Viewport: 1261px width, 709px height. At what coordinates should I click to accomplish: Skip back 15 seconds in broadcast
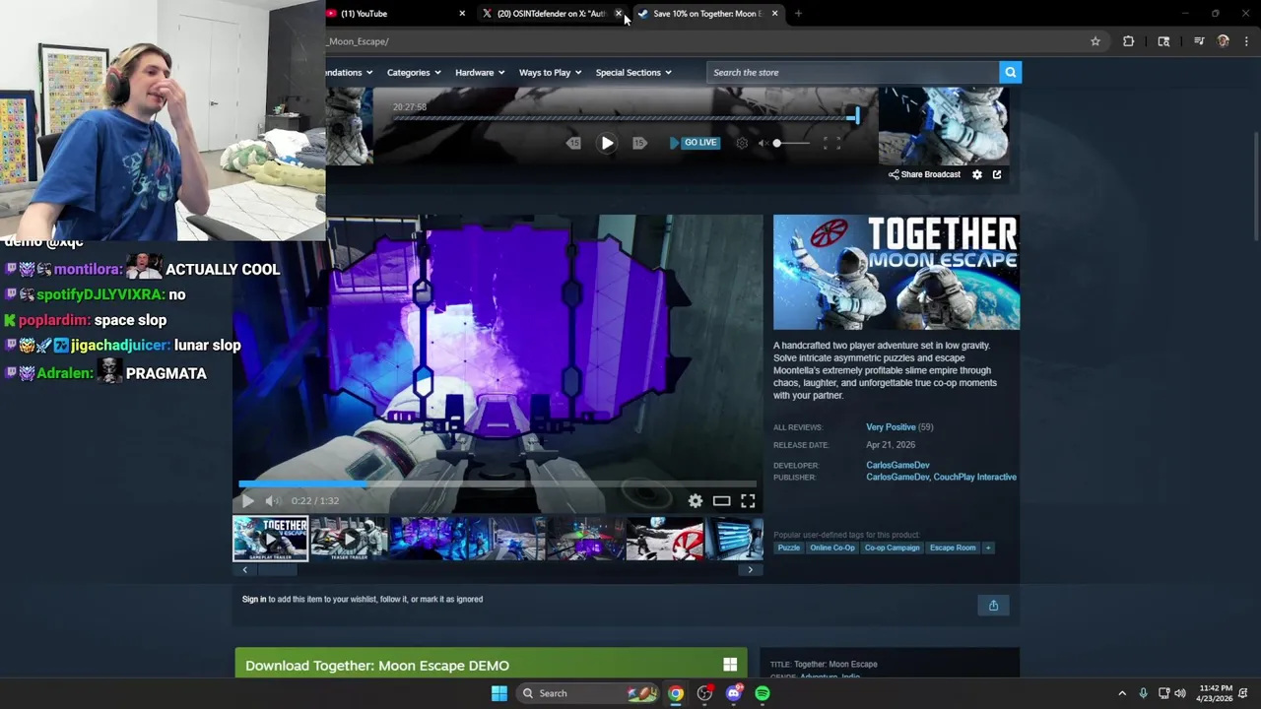pos(574,143)
